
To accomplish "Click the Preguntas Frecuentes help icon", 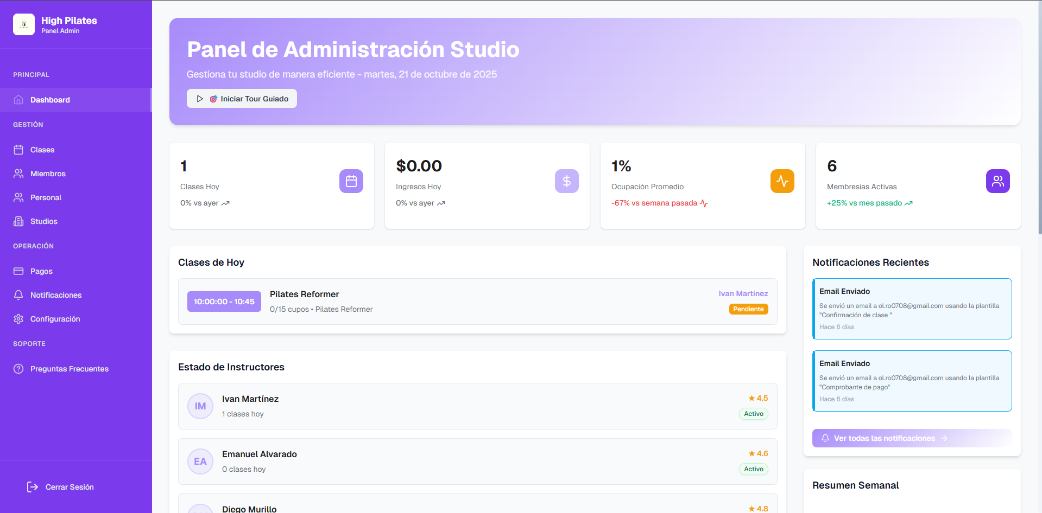I will (x=18, y=369).
